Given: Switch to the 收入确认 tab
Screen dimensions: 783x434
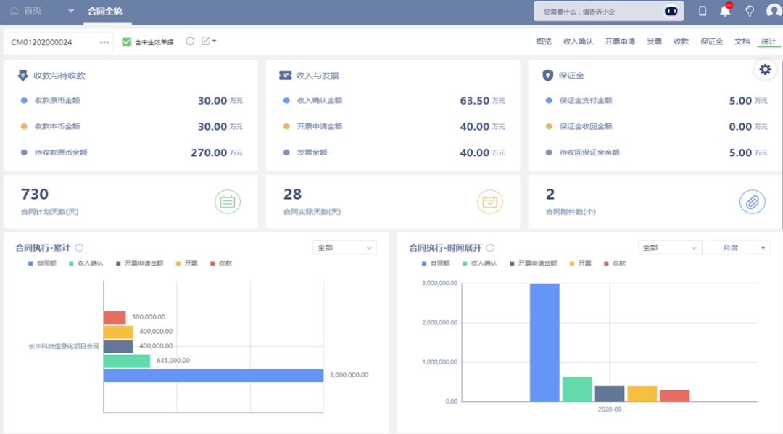Looking at the screenshot, I should click(x=578, y=41).
